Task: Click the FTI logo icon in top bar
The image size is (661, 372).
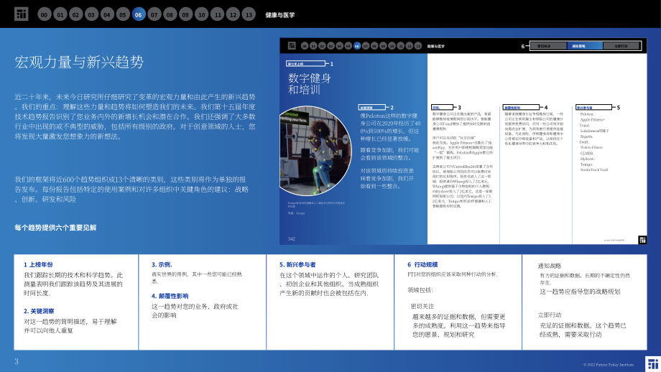Action: [21, 14]
